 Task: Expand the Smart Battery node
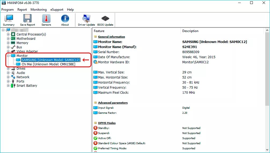[8, 86]
